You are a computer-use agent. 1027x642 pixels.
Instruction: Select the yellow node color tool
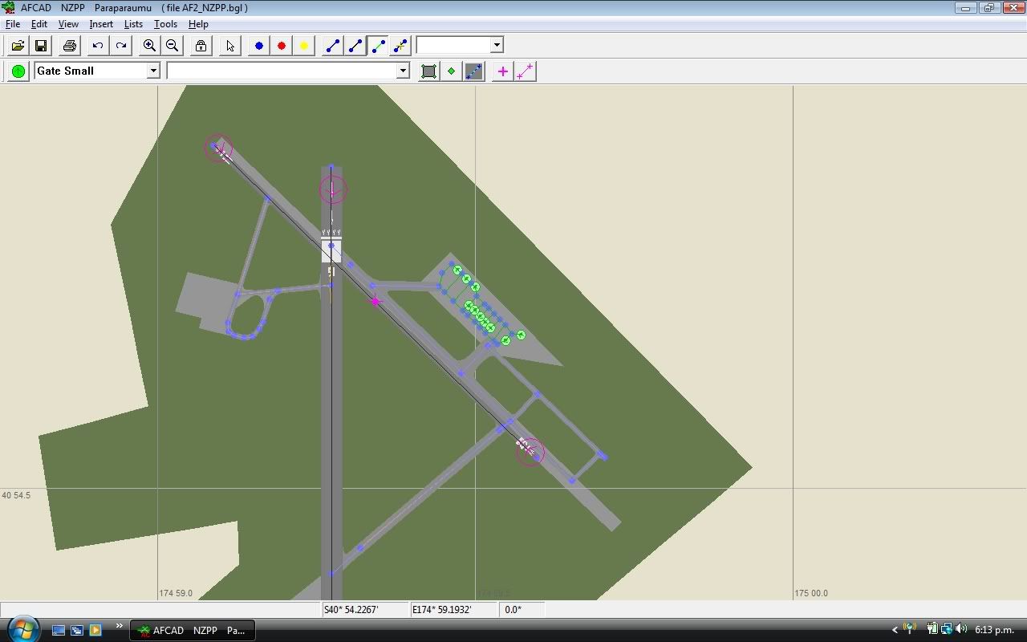(x=303, y=46)
